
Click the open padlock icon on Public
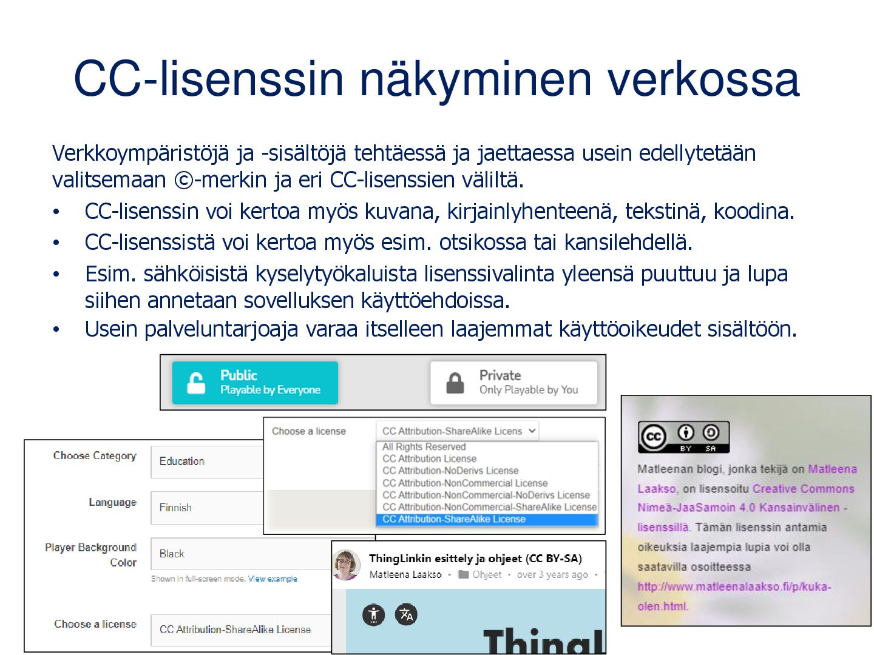pyautogui.click(x=196, y=383)
